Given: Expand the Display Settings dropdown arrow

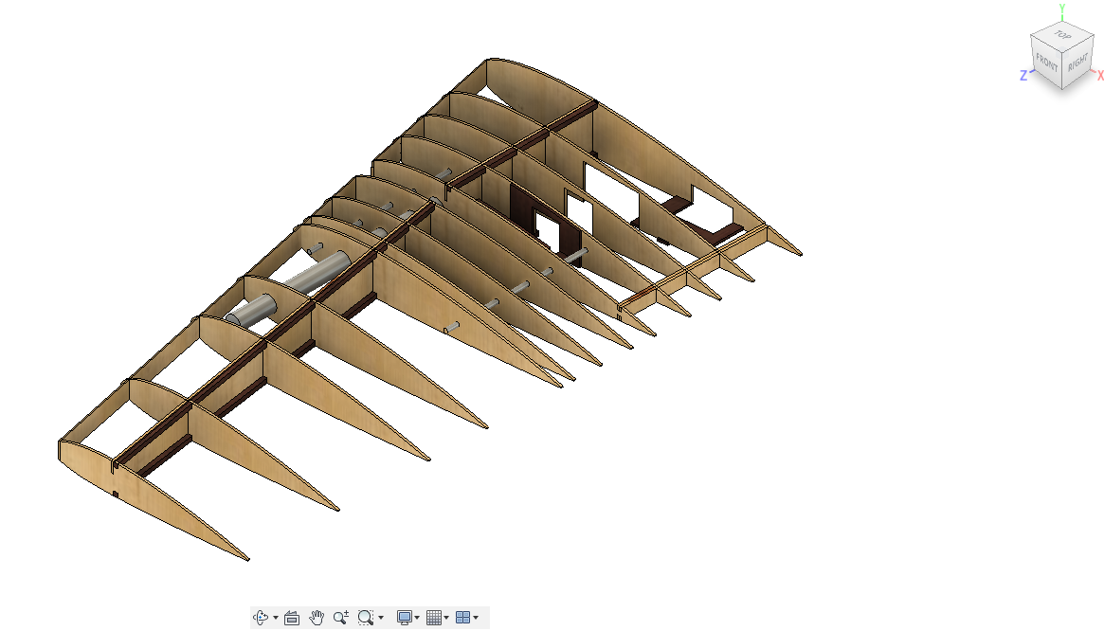Looking at the screenshot, I should 418,619.
